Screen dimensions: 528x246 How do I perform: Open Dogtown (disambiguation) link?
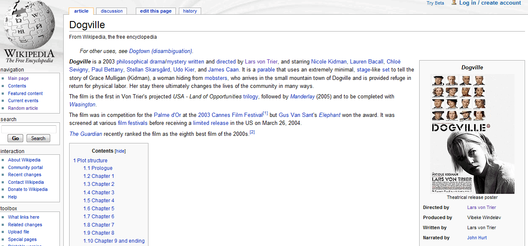click(x=161, y=51)
